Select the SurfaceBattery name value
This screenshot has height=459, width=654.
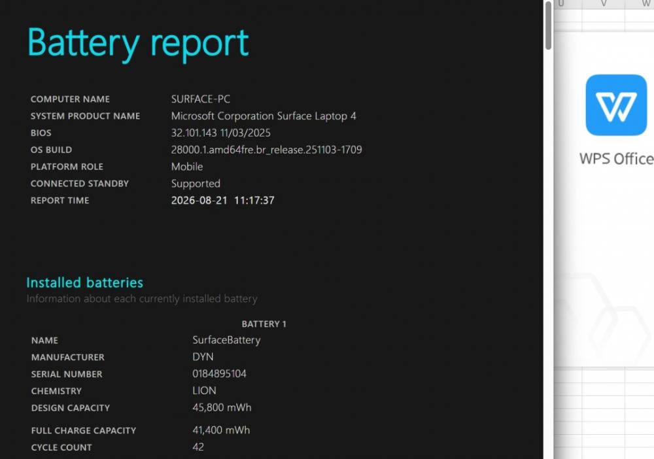coord(226,340)
